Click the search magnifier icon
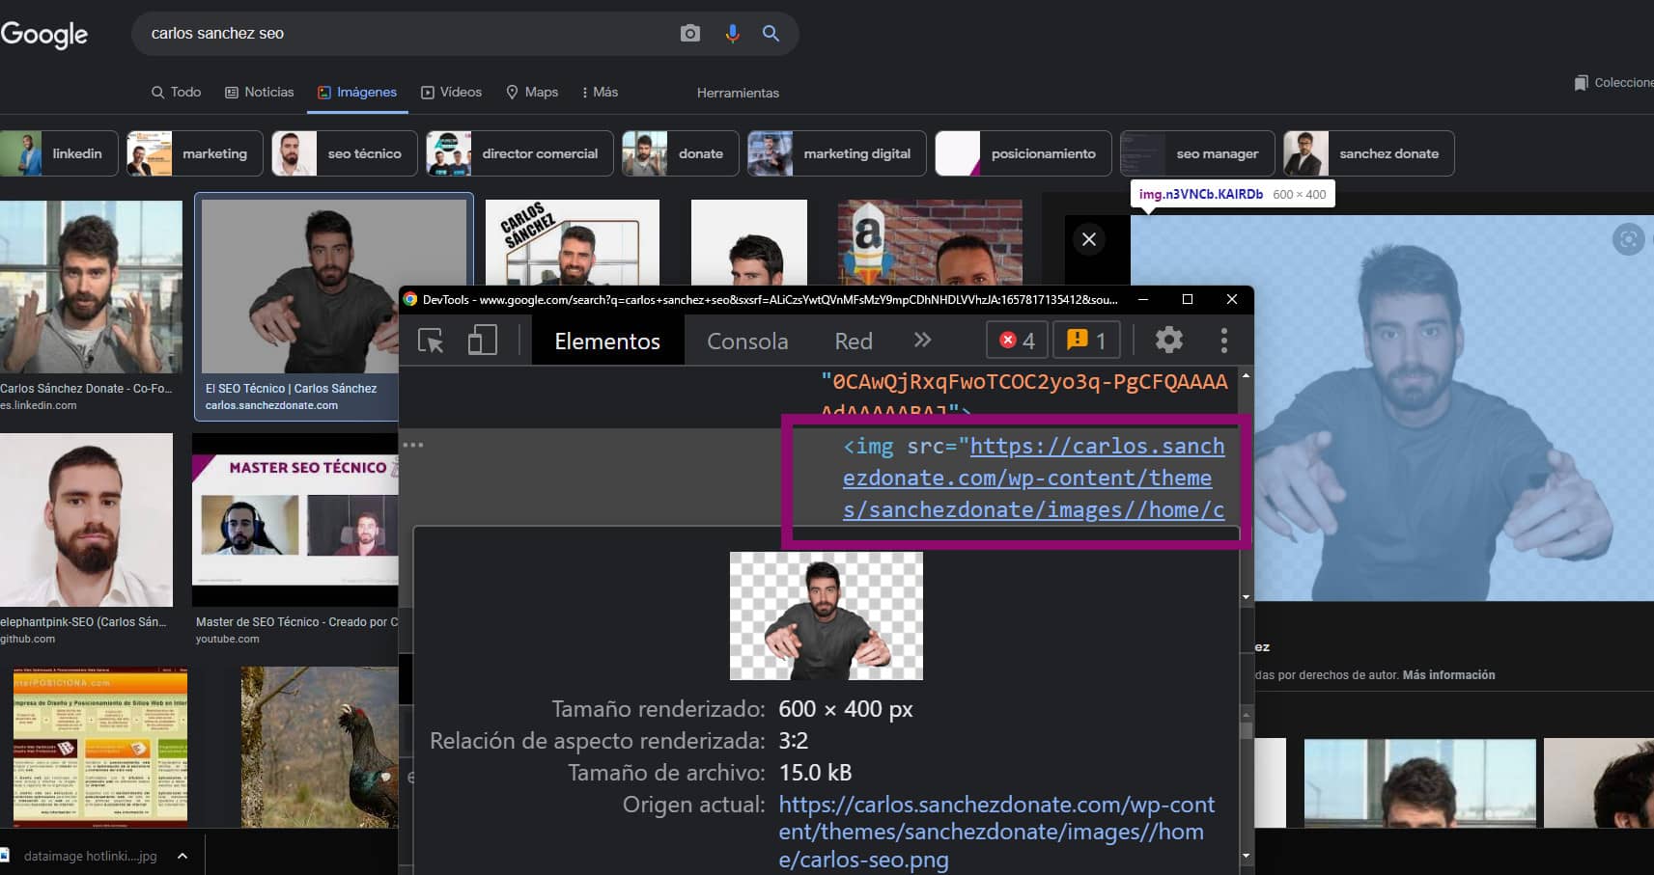The image size is (1654, 875). [771, 32]
